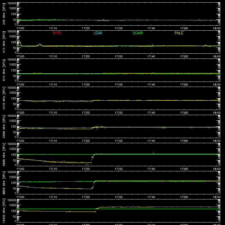Click the 17:30 time label under the 8800 MHz plot

pyautogui.click(x=118, y=197)
